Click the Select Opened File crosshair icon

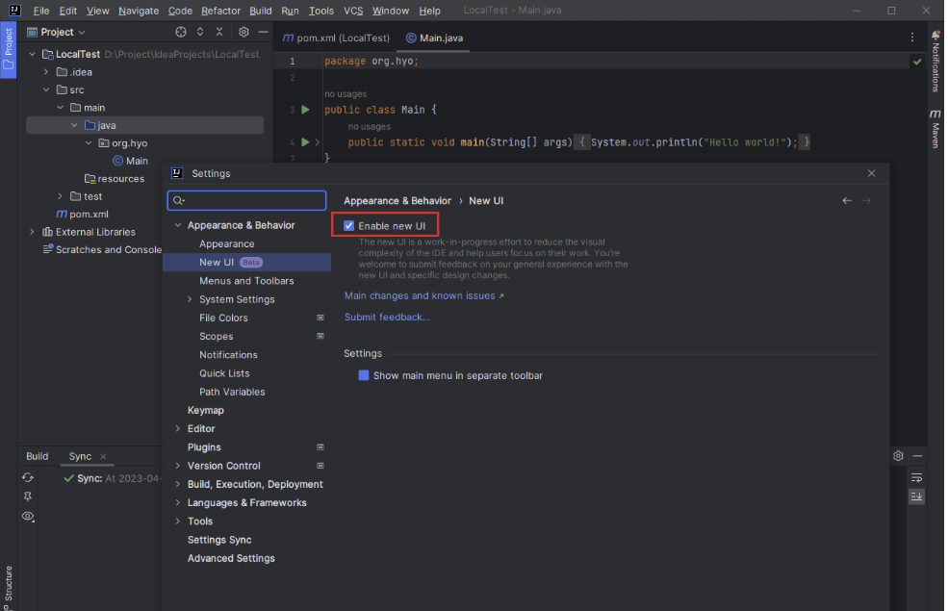[181, 32]
